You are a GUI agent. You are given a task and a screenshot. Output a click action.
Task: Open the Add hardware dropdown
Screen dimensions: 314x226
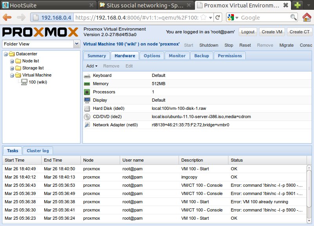92,66
